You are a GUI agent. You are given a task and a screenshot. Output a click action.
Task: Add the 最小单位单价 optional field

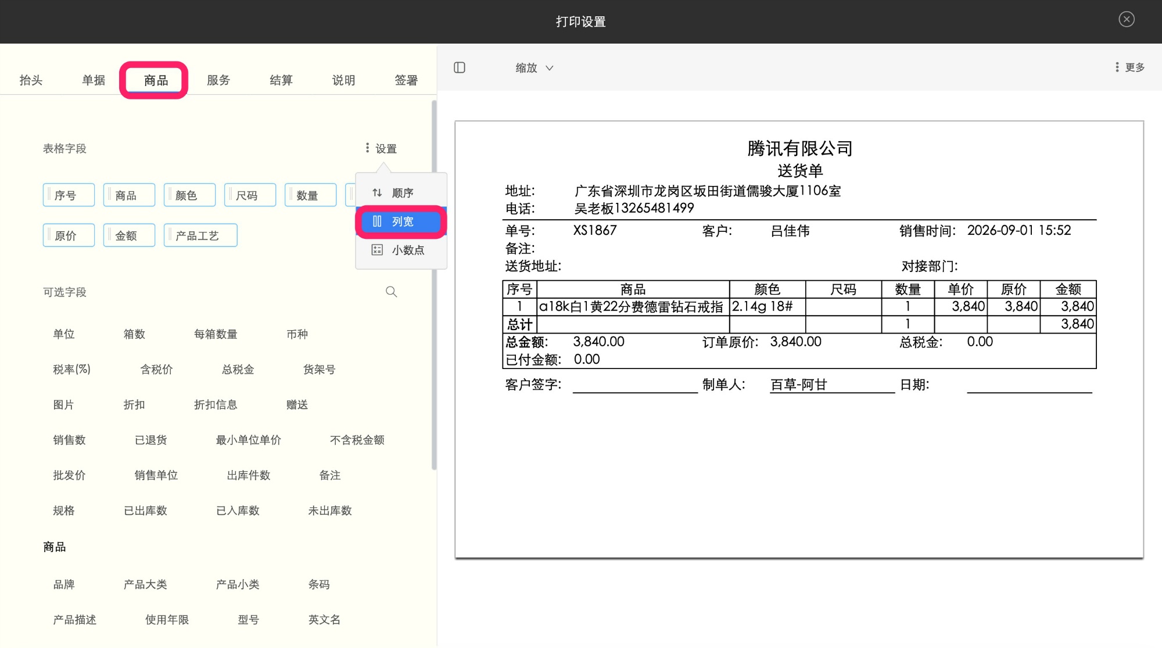(249, 441)
